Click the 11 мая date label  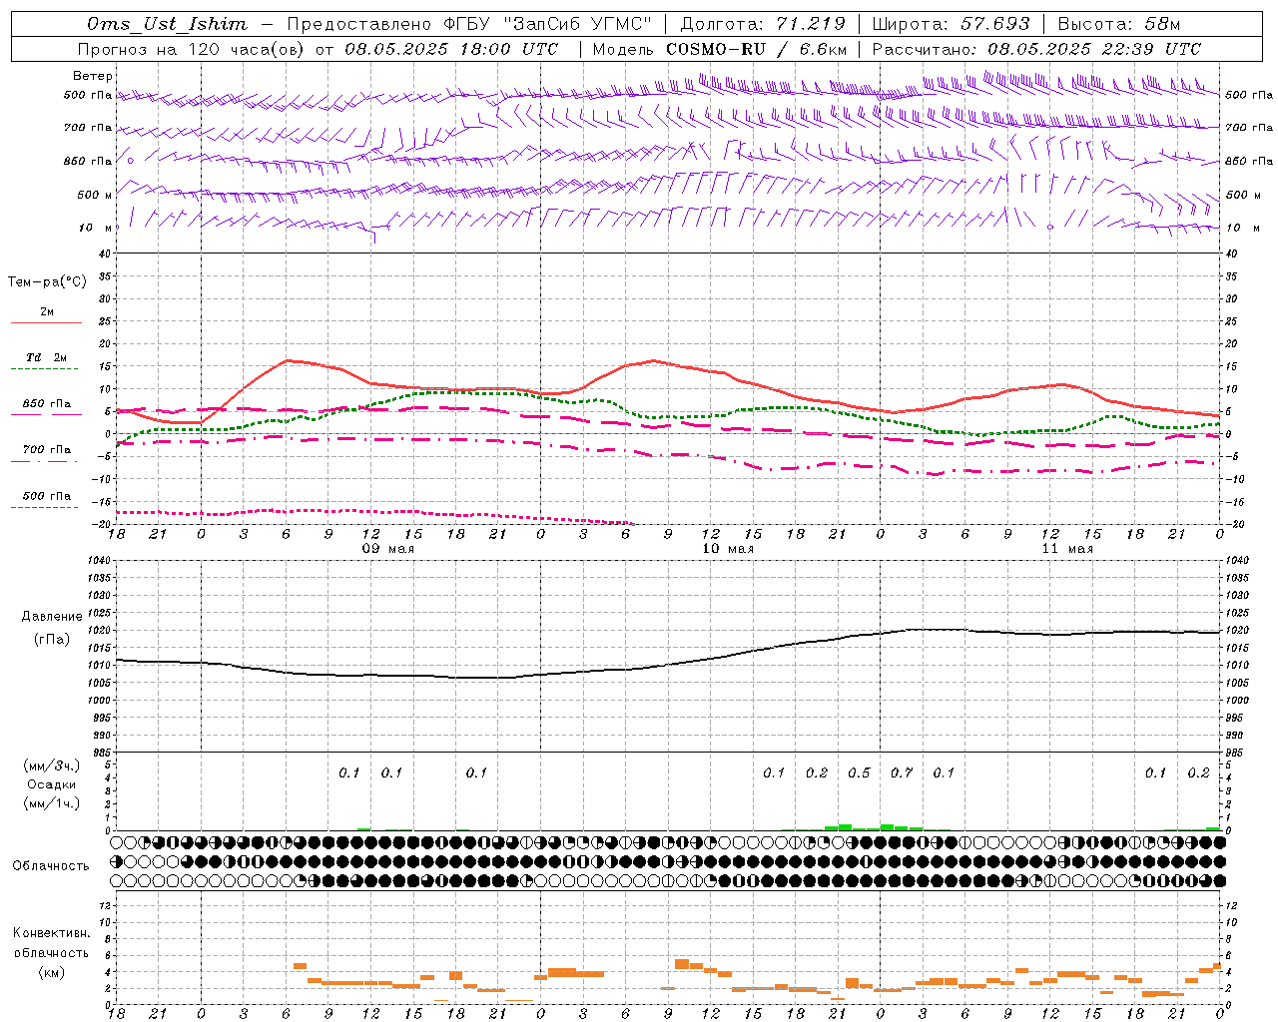pos(1067,549)
